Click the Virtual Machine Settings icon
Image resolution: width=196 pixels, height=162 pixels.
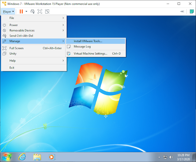(x=69, y=54)
